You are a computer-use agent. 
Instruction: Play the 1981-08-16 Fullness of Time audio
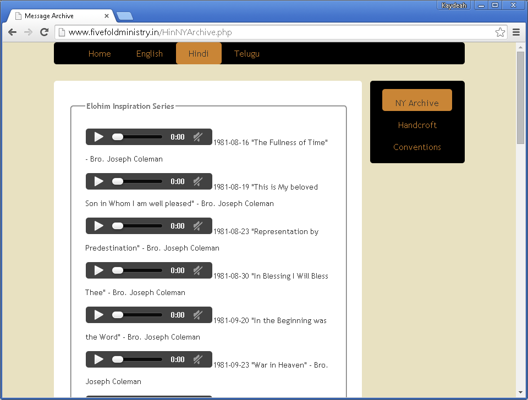98,137
